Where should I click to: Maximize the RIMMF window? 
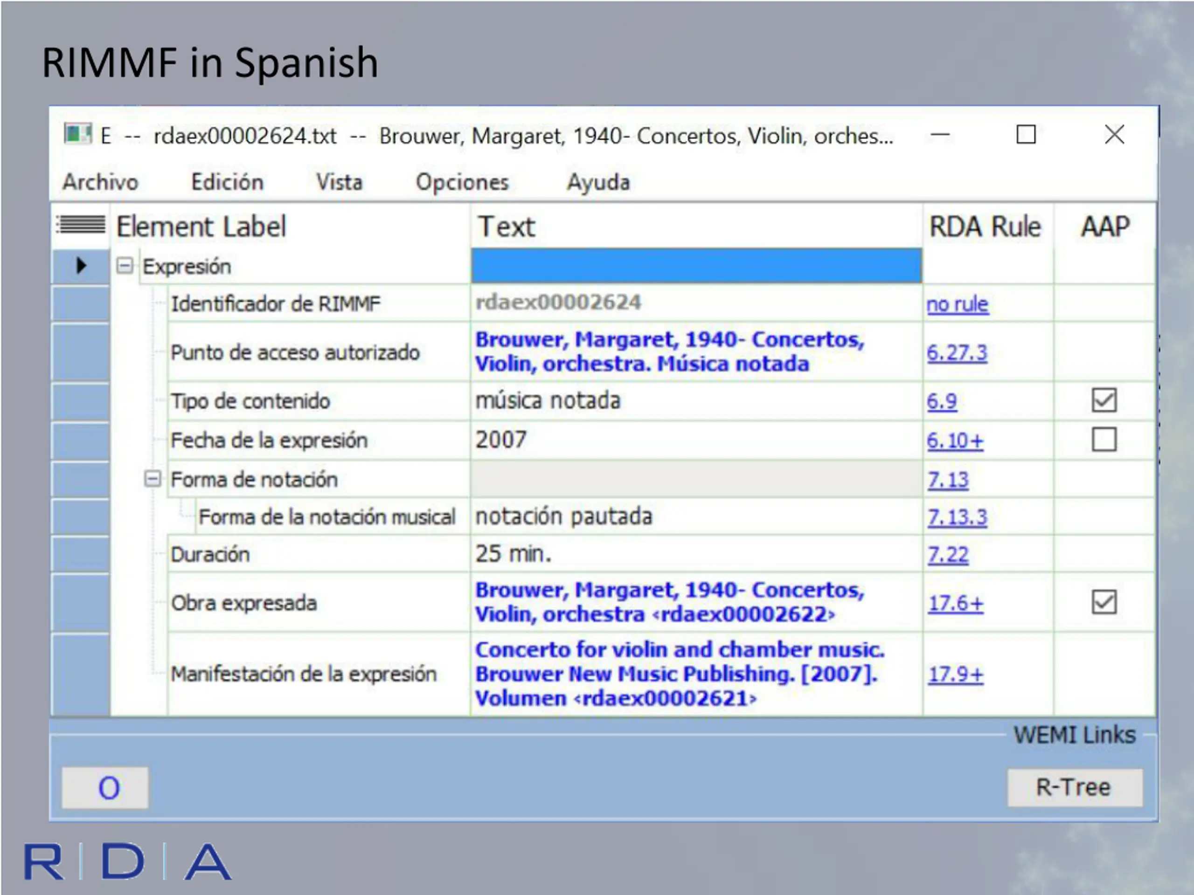[x=1026, y=134]
